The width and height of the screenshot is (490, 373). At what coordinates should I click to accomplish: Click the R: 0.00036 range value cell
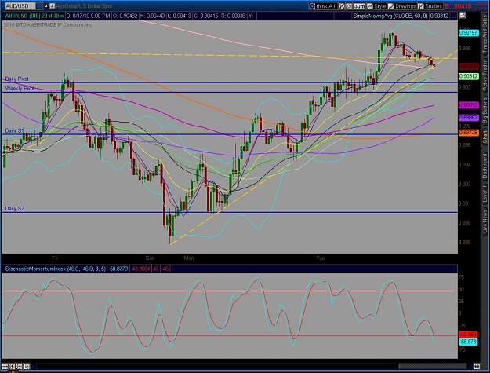pos(233,16)
